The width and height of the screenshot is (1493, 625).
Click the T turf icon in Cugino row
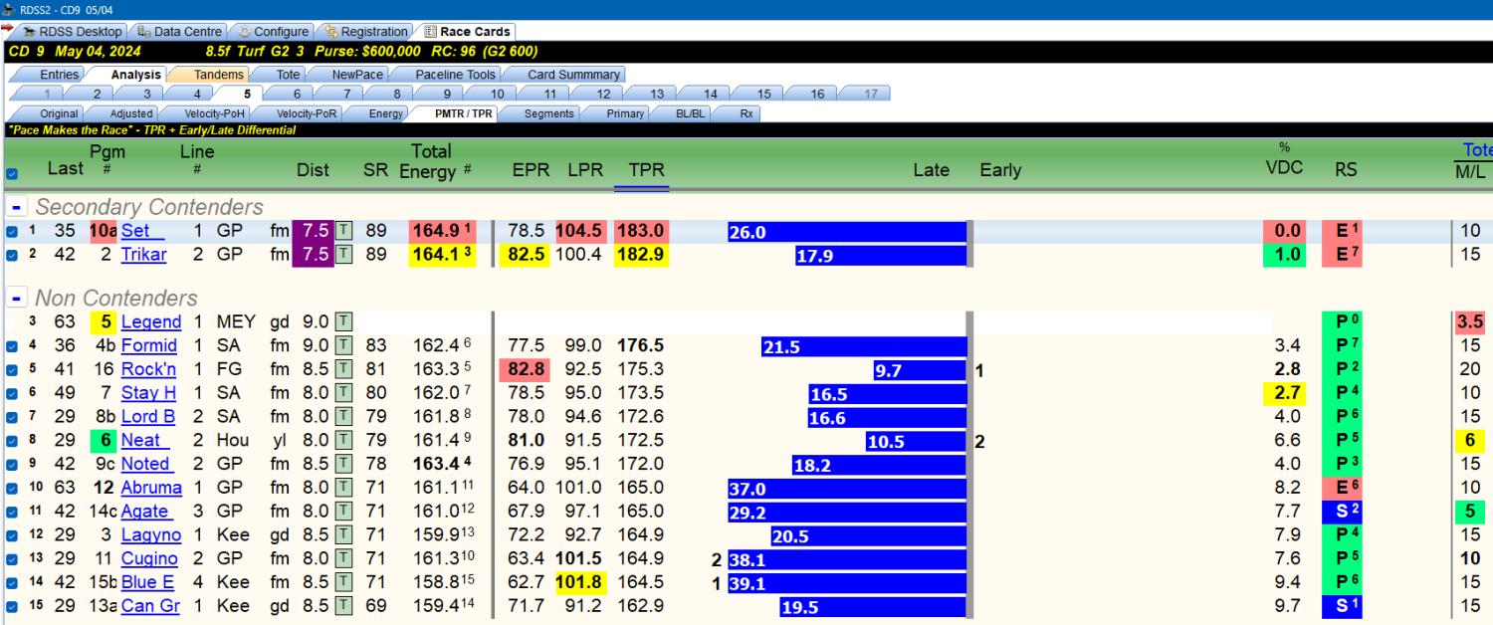tap(343, 558)
